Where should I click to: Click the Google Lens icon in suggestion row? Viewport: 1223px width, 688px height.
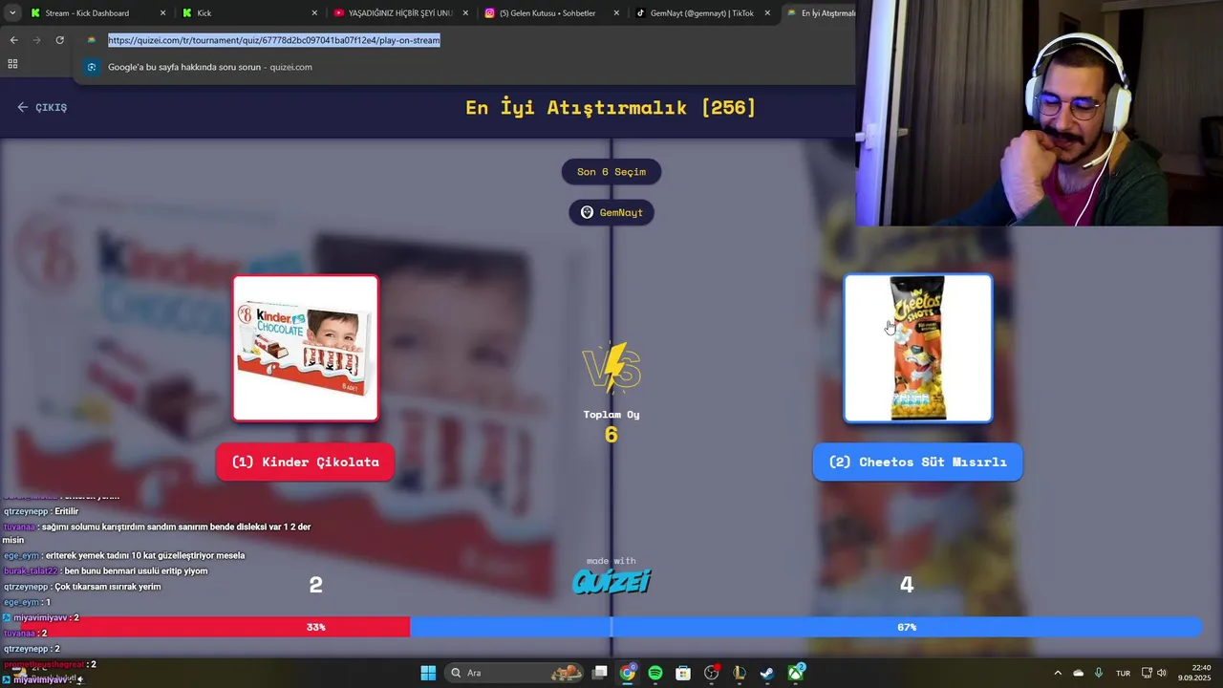[92, 67]
